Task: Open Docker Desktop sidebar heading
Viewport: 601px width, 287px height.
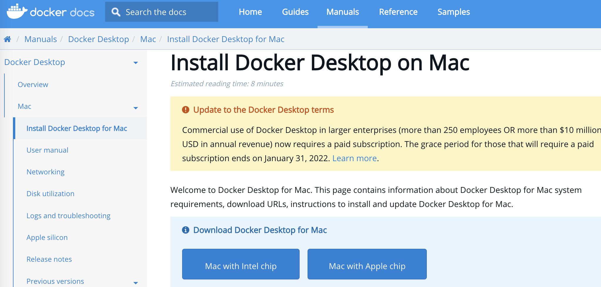Action: (35, 62)
